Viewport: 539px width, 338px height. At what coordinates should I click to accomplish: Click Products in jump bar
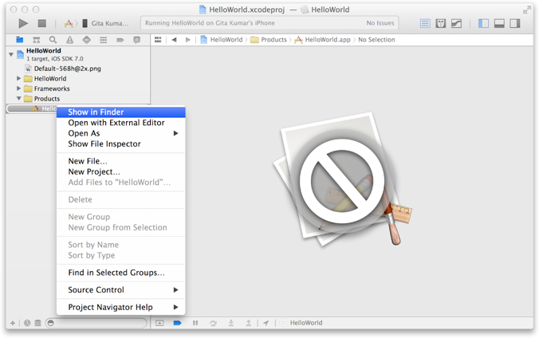click(269, 40)
